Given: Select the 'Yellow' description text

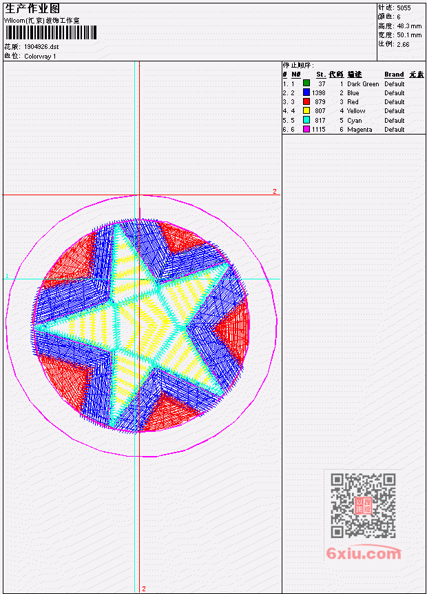Looking at the screenshot, I should [x=356, y=111].
